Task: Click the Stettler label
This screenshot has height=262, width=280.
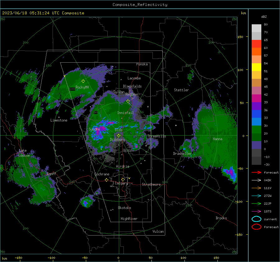Action: [x=181, y=90]
